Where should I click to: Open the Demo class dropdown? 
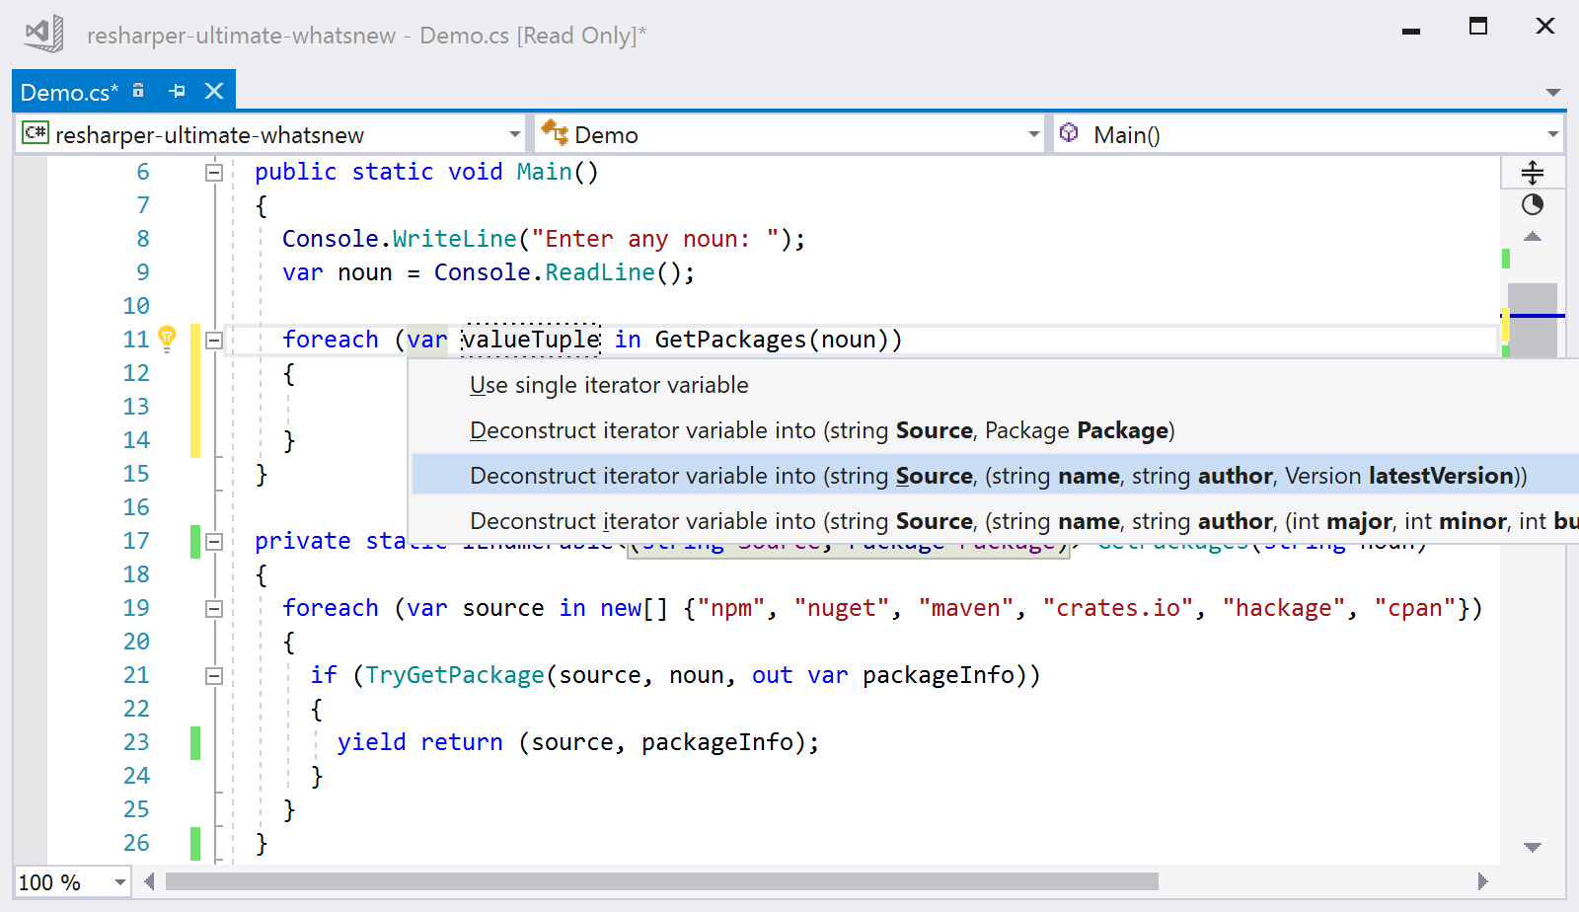(1033, 134)
